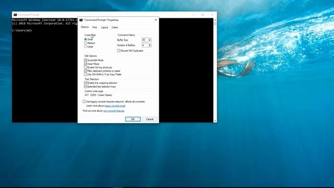The image size is (334, 188).
Task: Close the Command Prompt Properties dialog
Action: click(156, 20)
